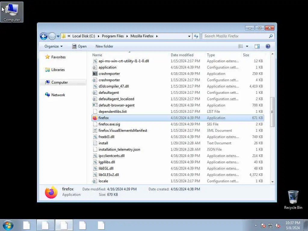This screenshot has width=308, height=231.
Task: Select Libraries in navigation pane
Action: [x=55, y=70]
